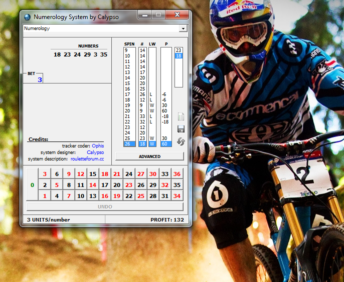344x282 pixels.
Task: Click roulette number 31
Action: (x=165, y=196)
